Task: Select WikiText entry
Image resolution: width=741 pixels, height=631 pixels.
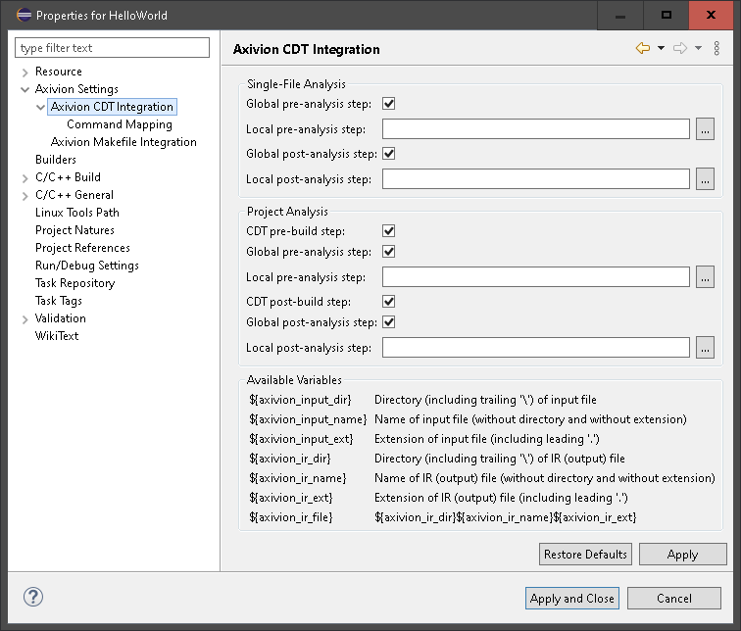Action: (x=57, y=336)
